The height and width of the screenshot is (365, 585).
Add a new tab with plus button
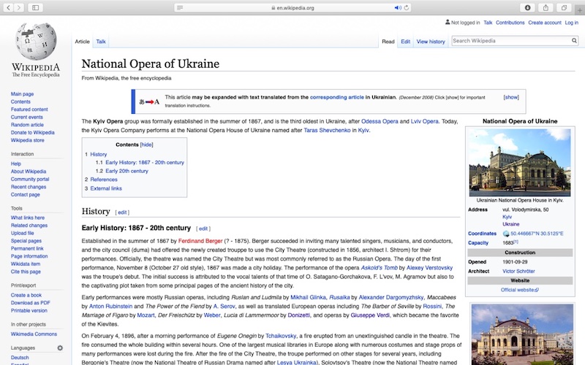tap(580, 10)
